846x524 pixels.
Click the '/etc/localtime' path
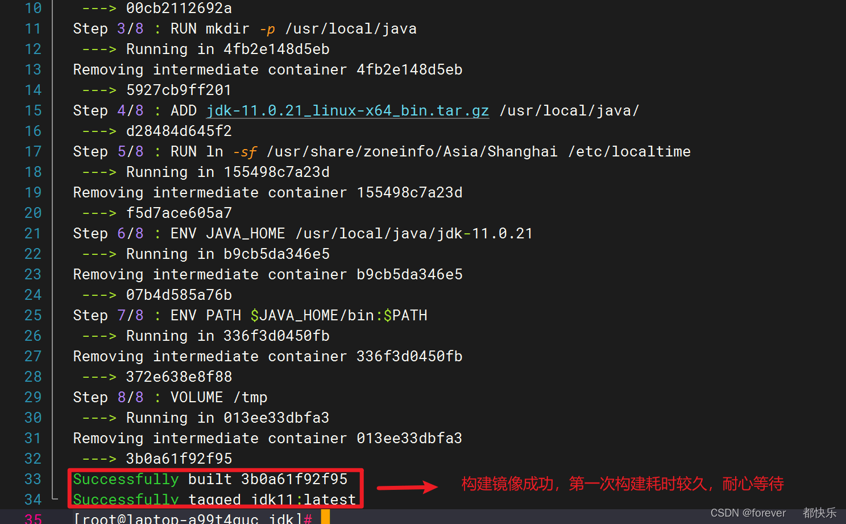[629, 151]
